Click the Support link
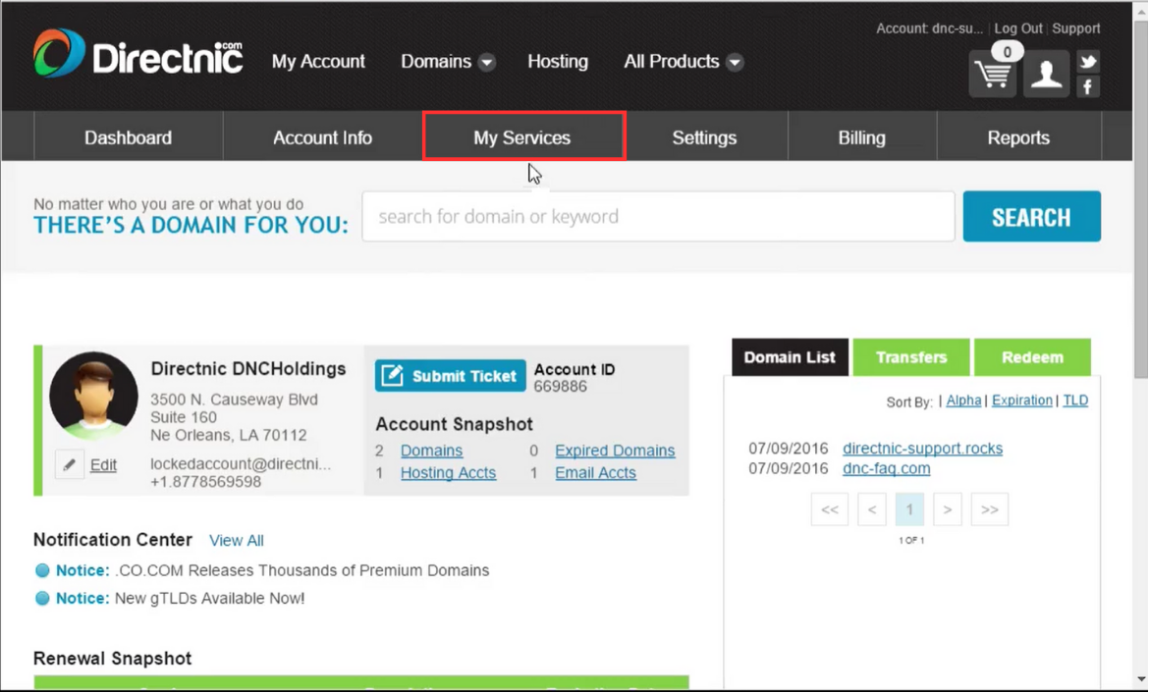The width and height of the screenshot is (1149, 693). pos(1075,28)
